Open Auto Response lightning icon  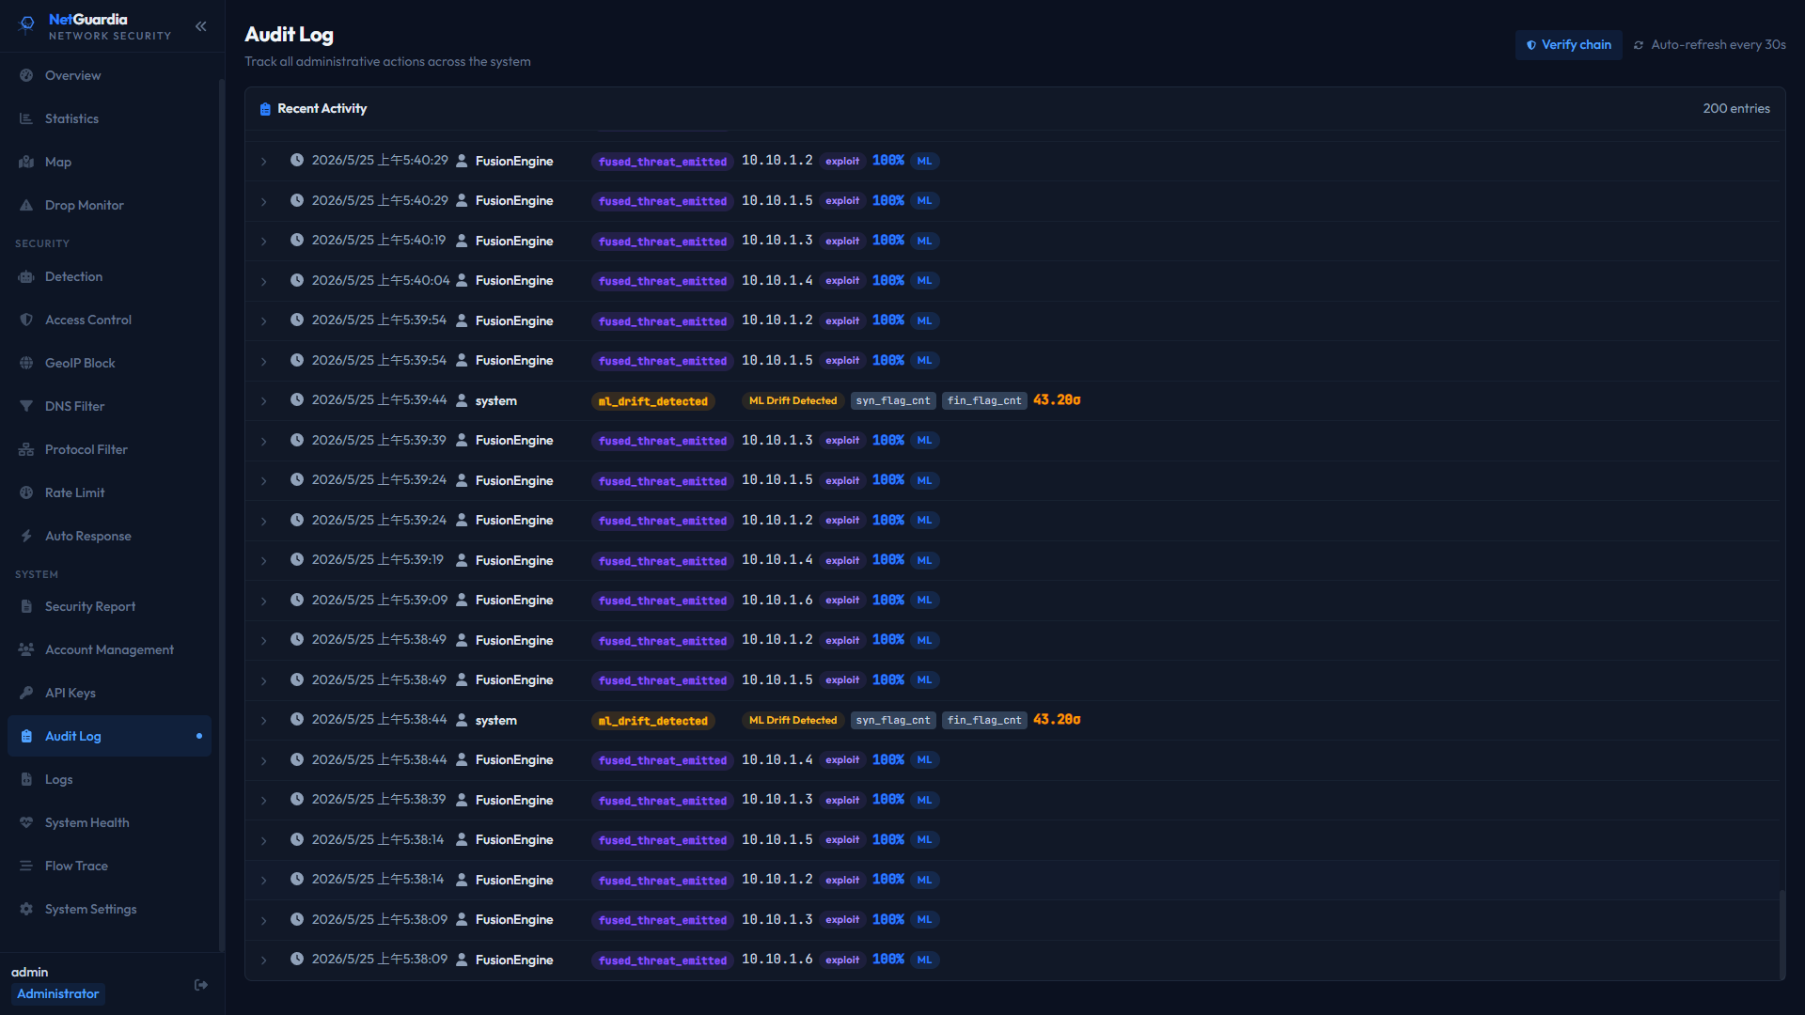pyautogui.click(x=26, y=536)
